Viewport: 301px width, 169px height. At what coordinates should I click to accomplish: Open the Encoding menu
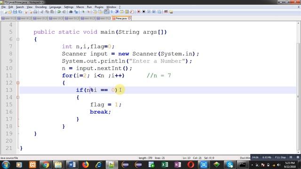(41, 7)
